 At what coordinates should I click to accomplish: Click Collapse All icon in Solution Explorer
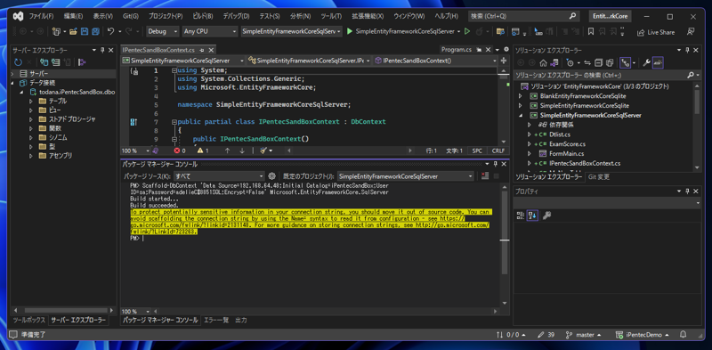click(598, 62)
